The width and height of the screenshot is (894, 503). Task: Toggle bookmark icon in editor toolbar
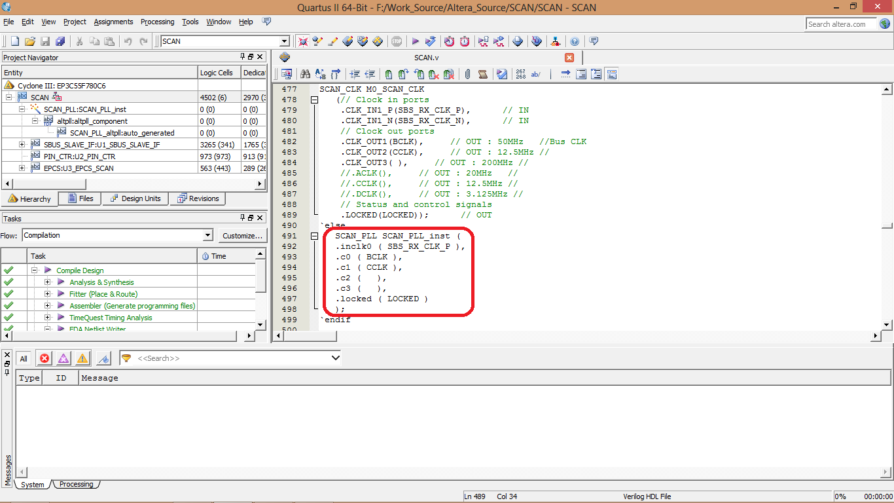coord(389,74)
